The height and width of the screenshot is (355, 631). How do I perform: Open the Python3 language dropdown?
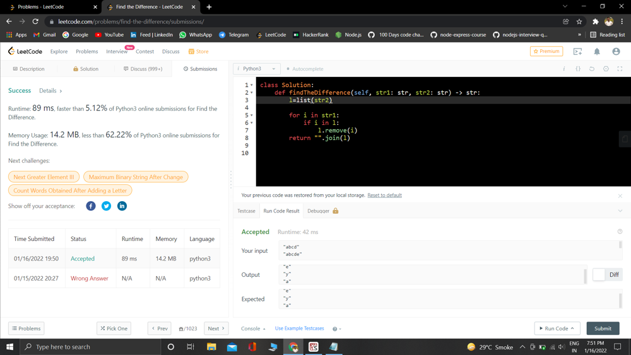257,69
